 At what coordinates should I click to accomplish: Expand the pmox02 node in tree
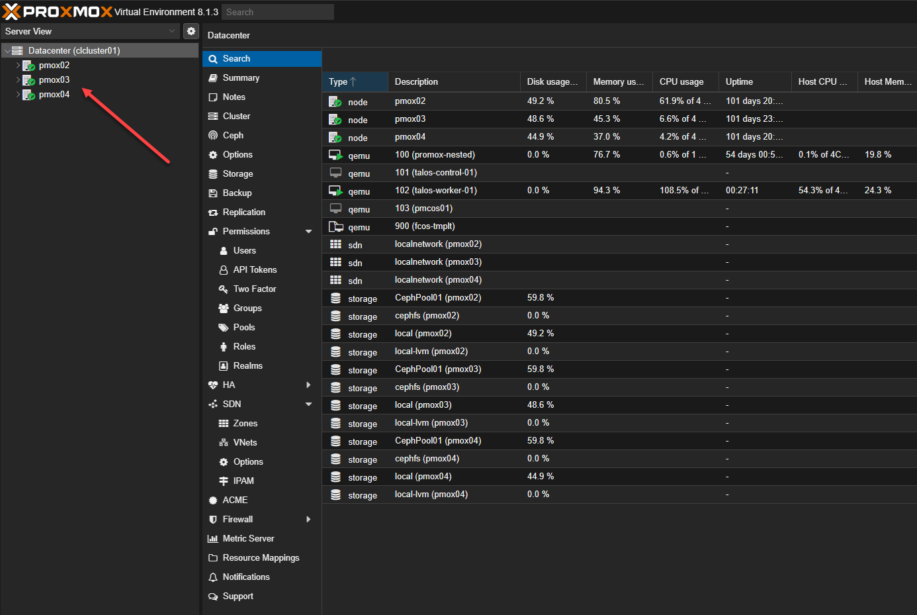click(x=19, y=66)
